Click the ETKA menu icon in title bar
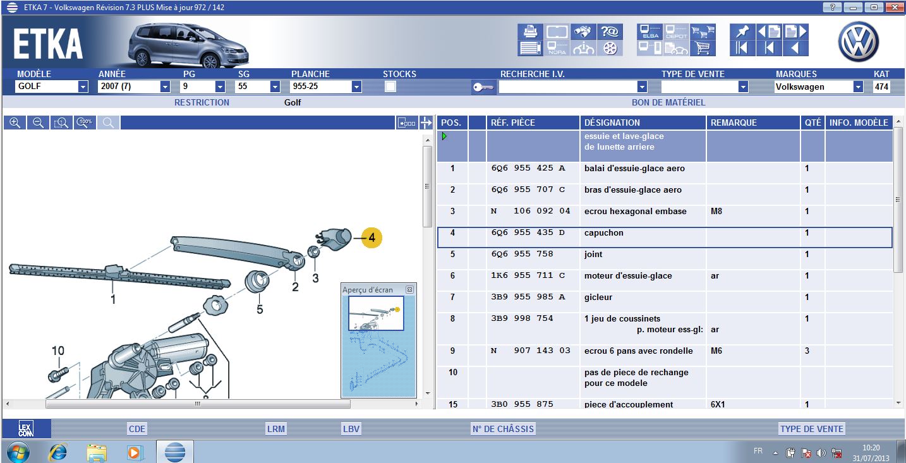The image size is (906, 463). [x=11, y=8]
